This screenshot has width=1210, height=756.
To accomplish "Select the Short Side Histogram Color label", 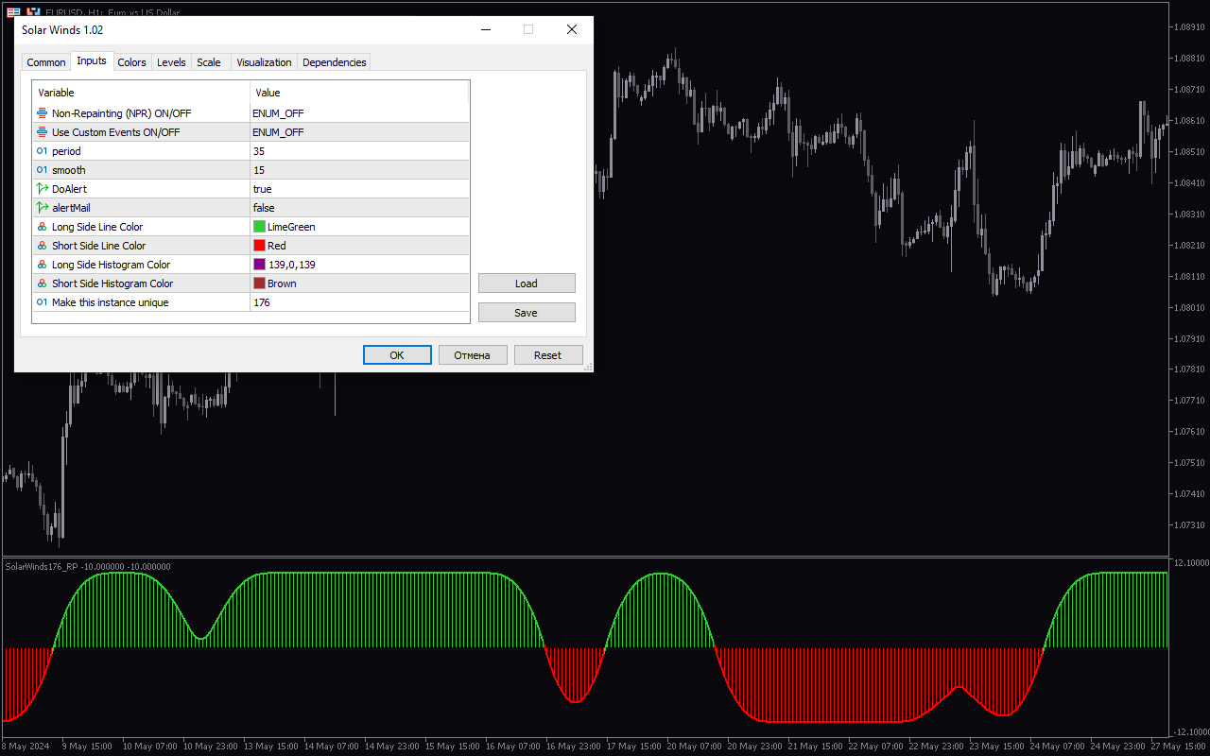I will click(112, 283).
